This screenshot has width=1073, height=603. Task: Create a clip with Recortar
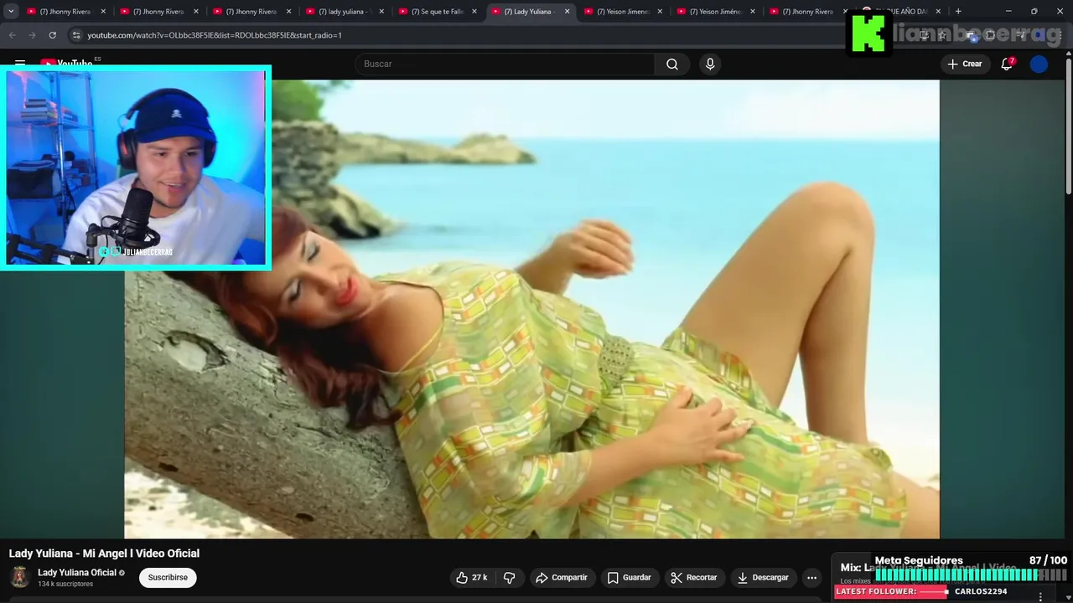point(695,578)
